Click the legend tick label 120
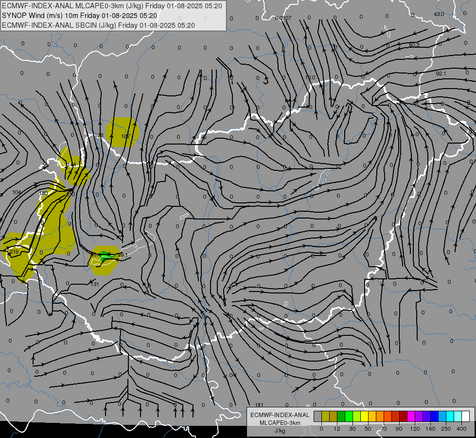Screen dimensions: 476x438 [415, 429]
